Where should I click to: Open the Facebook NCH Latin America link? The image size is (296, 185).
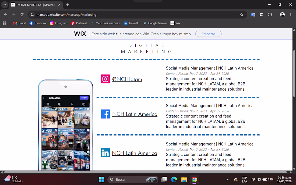click(x=135, y=114)
